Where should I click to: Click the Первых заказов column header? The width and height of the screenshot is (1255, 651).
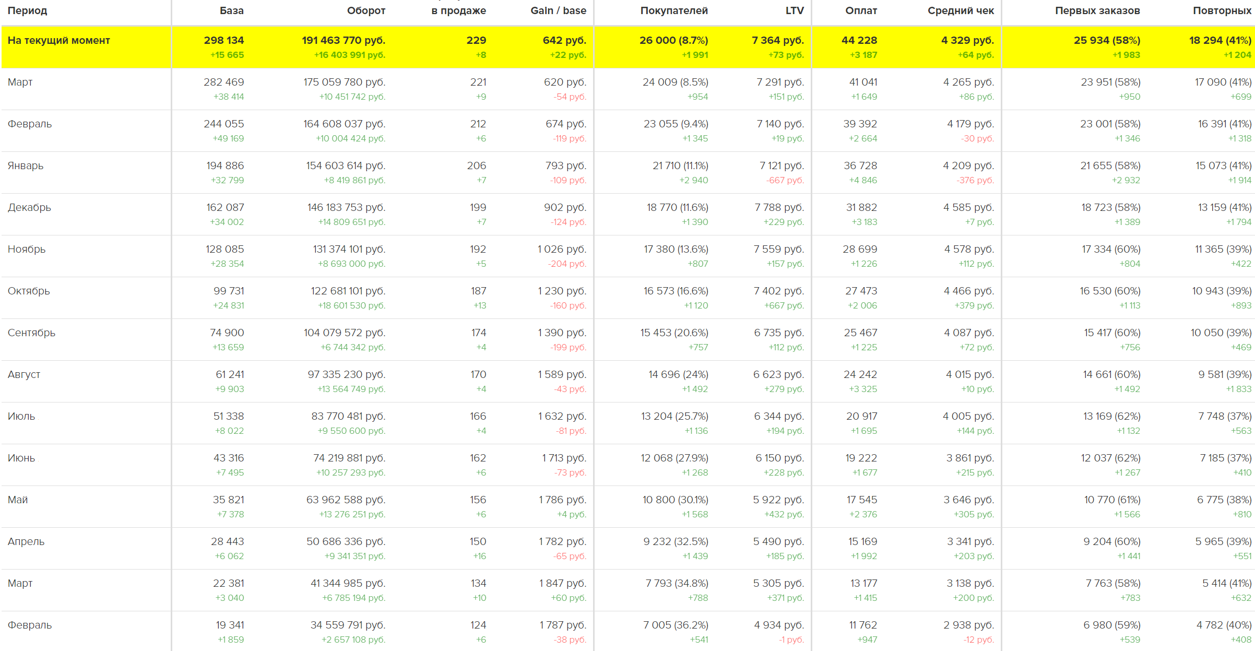tap(1097, 10)
